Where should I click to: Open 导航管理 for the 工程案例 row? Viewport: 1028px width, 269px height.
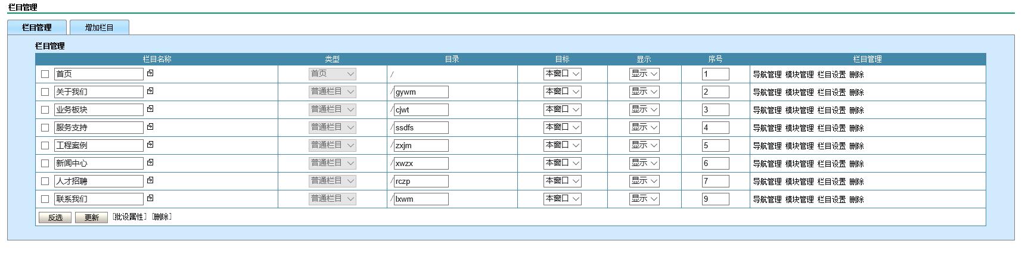[767, 146]
